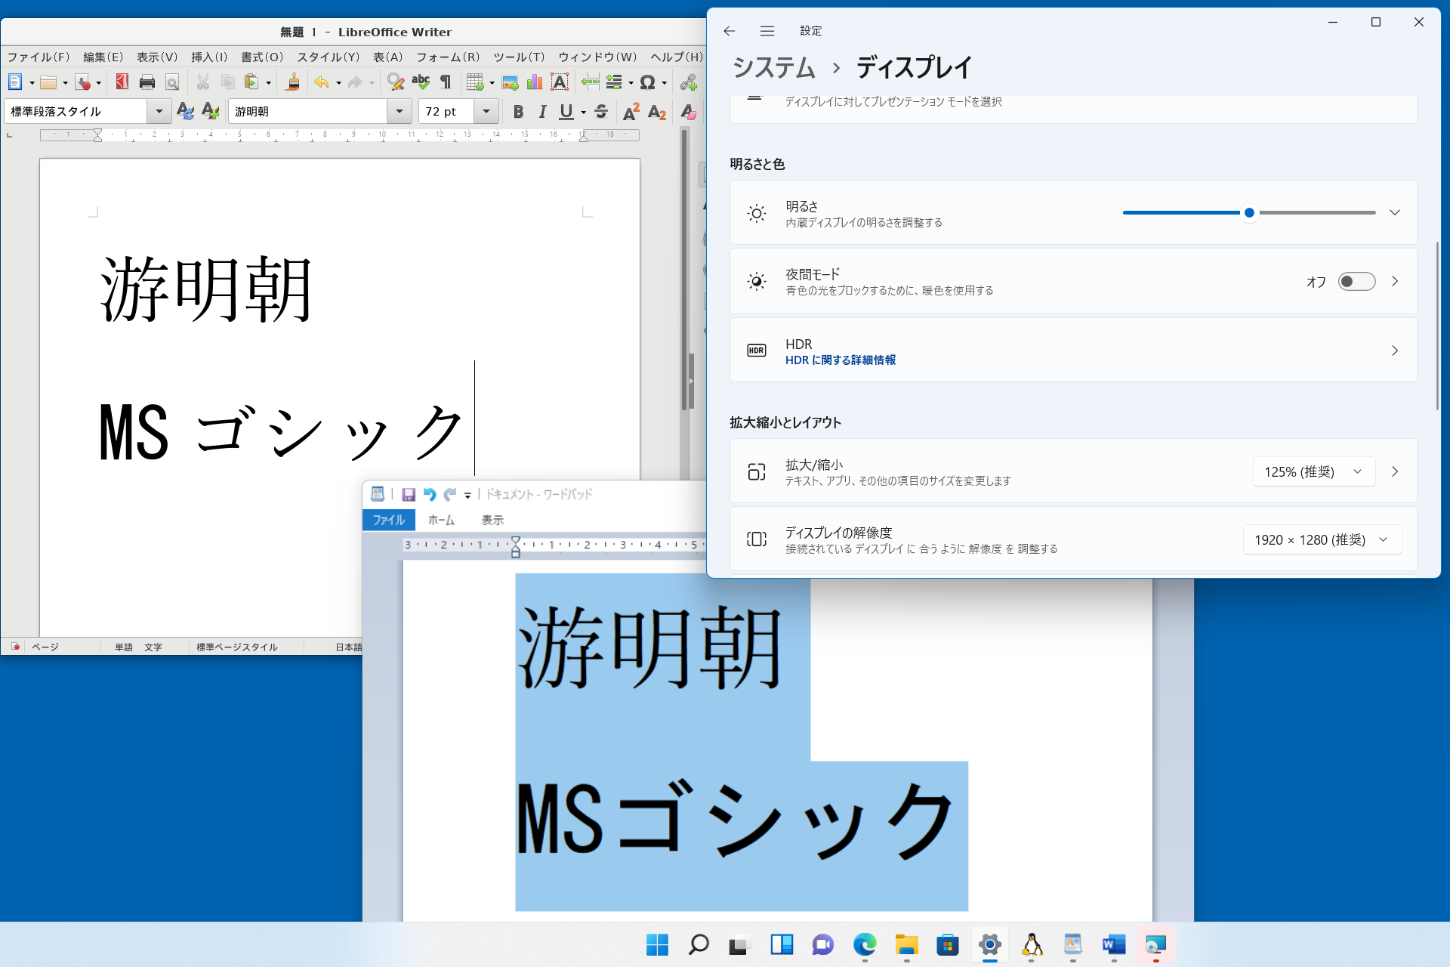This screenshot has height=967, width=1450.
Task: Toggle Bold formatting in Writer
Action: (x=518, y=112)
